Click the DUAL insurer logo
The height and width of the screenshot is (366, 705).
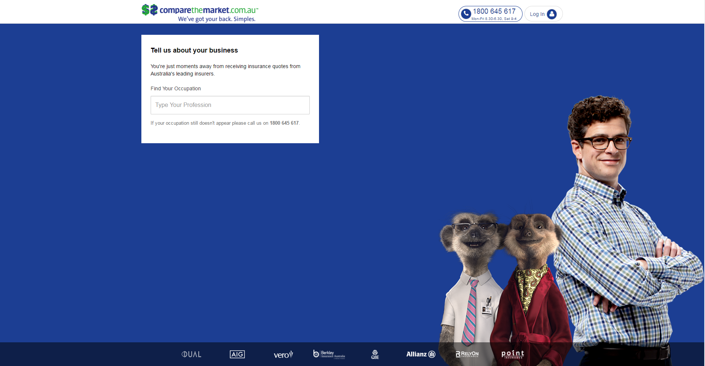click(191, 354)
